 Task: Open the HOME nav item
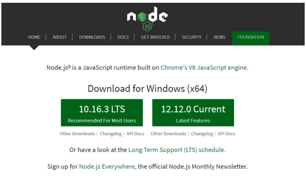[x=34, y=37]
